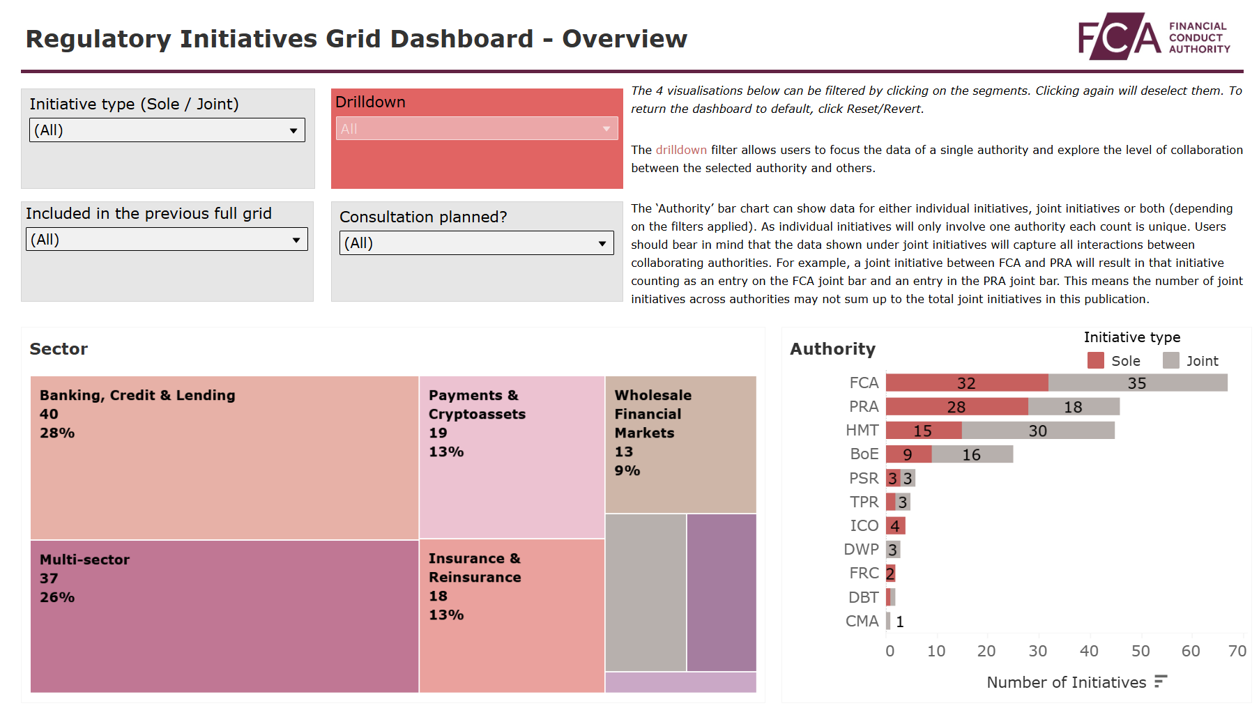Click the FCA logo in the header

click(1154, 36)
